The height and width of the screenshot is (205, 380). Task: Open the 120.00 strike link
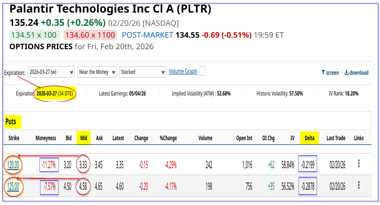click(14, 165)
